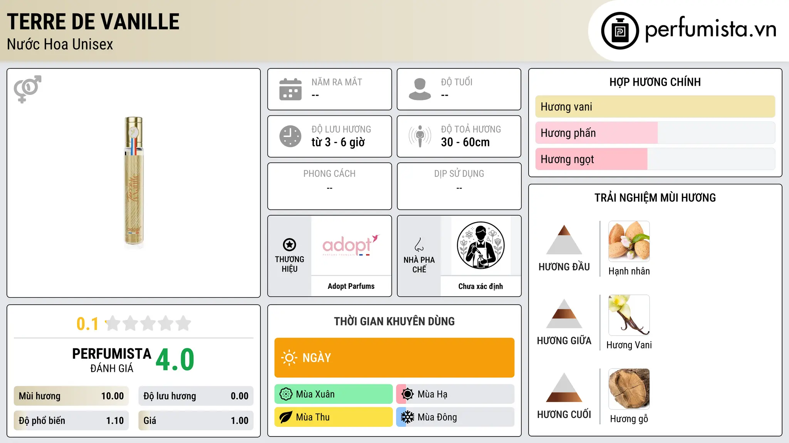Click the five-star rating row
The image size is (789, 443).
pos(148,323)
